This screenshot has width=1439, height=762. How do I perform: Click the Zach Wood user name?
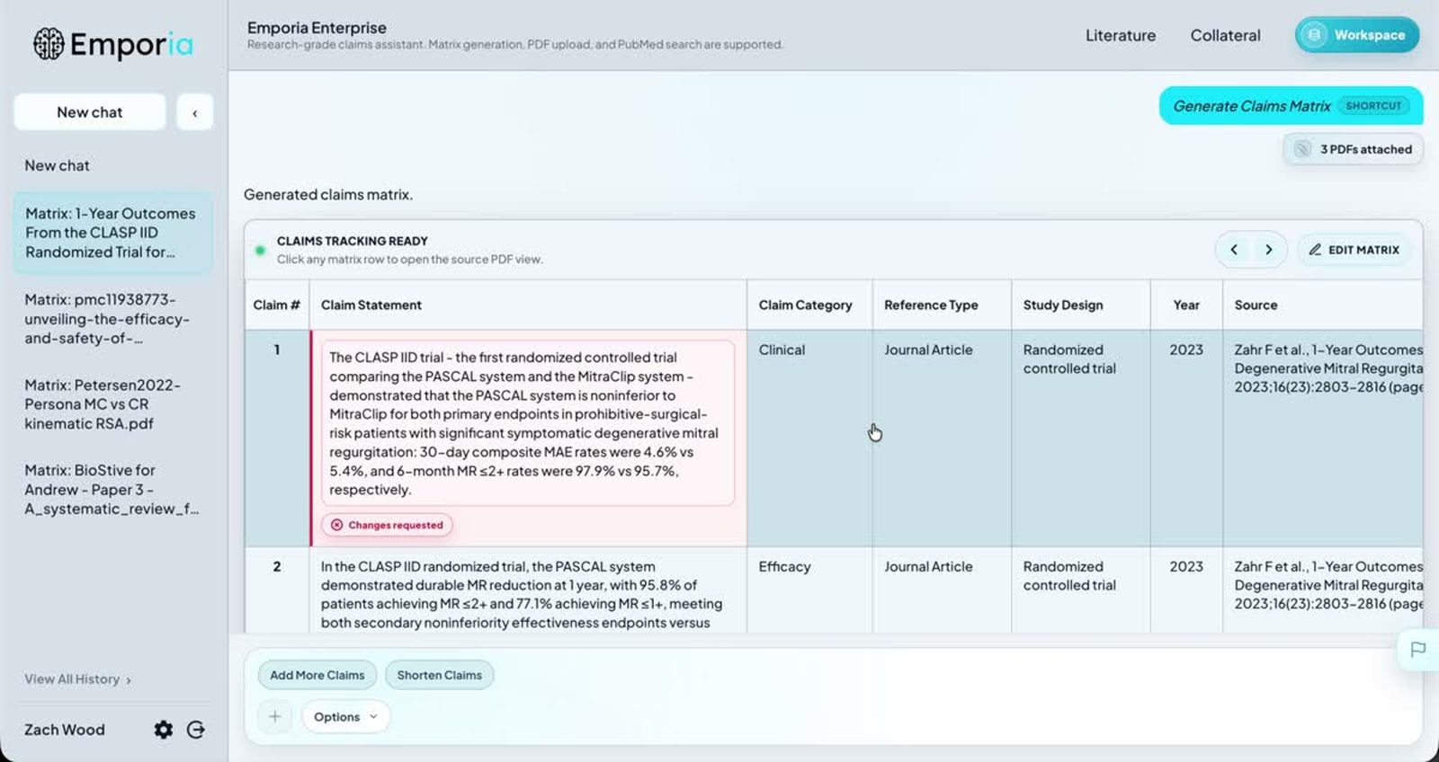[65, 730]
